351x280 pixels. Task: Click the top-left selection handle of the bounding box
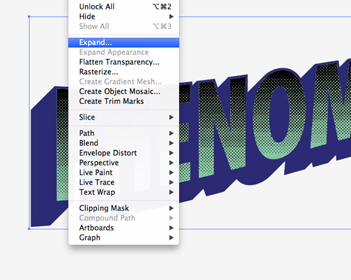(x=29, y=16)
